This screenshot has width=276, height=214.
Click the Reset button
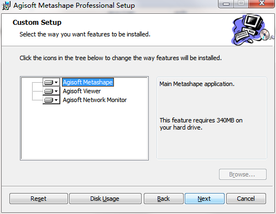[39, 199]
